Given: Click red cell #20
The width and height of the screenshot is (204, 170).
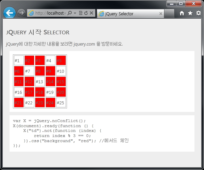Looking at the screenshot, I should click(61, 92).
